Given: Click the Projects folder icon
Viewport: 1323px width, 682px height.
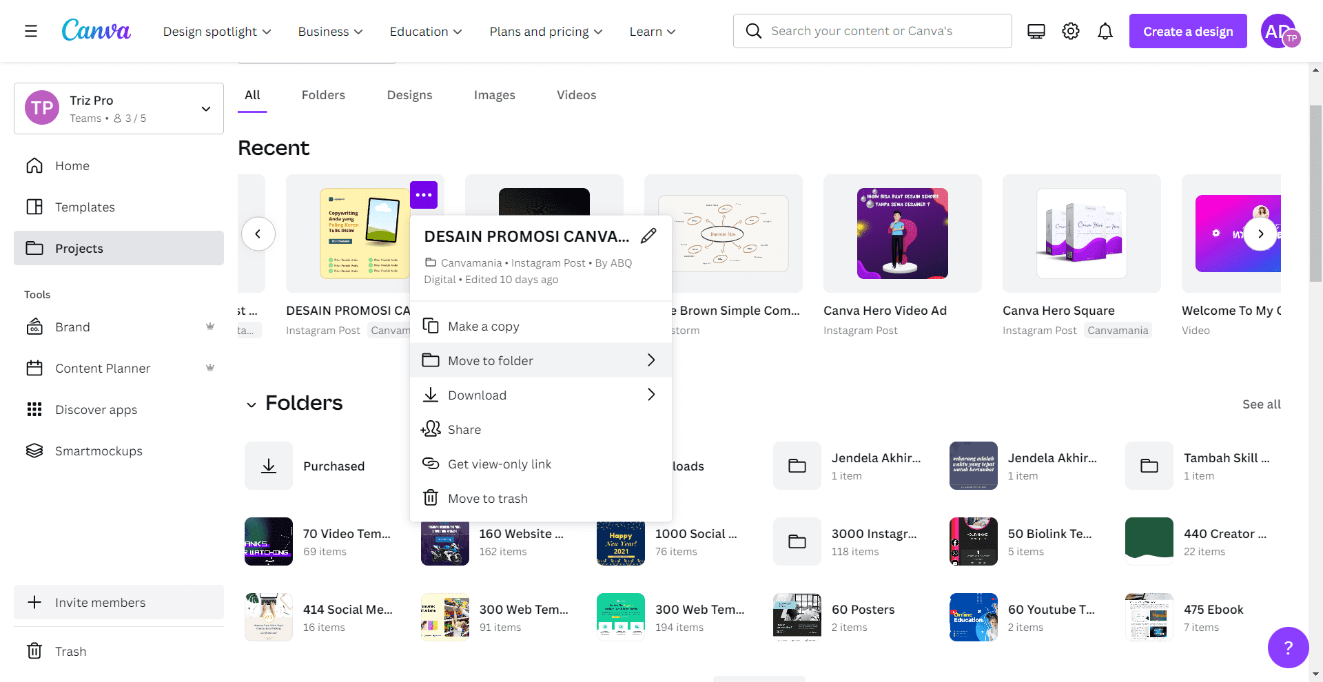Looking at the screenshot, I should tap(34, 248).
